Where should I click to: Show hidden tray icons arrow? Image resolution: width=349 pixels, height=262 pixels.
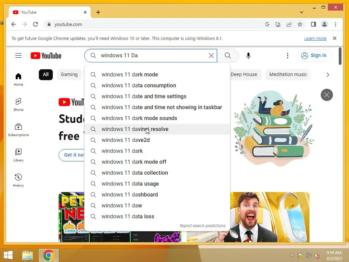292,256
